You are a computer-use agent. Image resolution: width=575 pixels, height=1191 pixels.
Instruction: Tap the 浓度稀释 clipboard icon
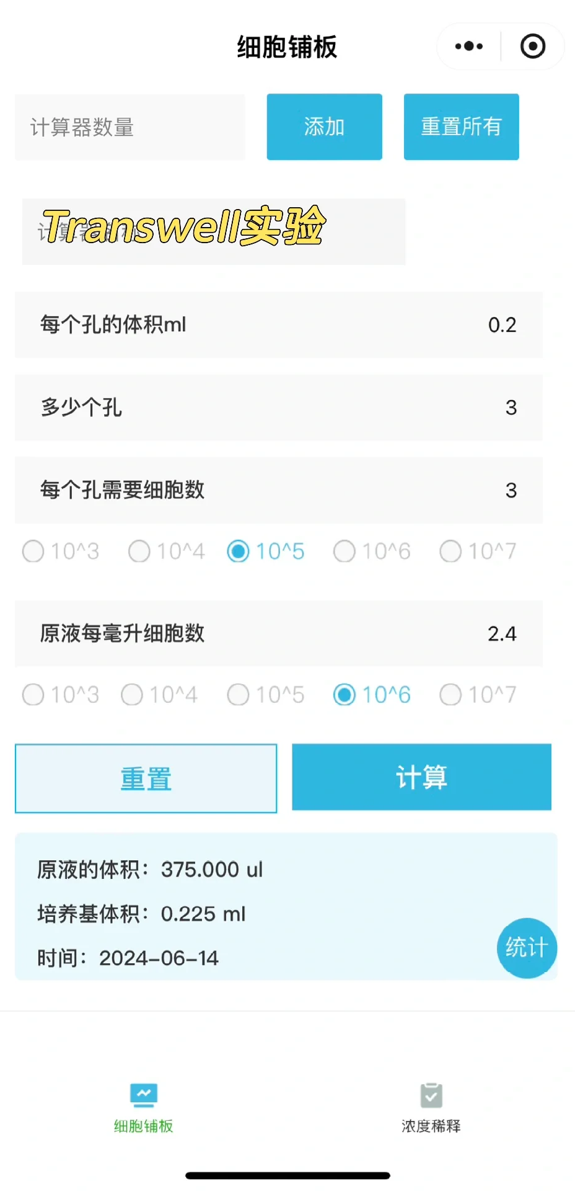tap(431, 1095)
